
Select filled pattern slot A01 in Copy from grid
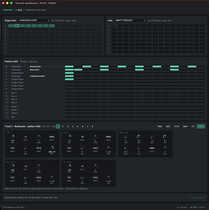pyautogui.click(x=11, y=26)
